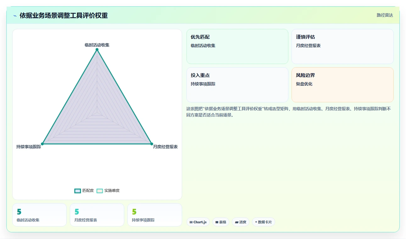
Task: Click the icon in the 表格 chip
Action: (217, 222)
